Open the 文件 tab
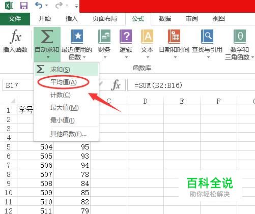 pos(15,19)
